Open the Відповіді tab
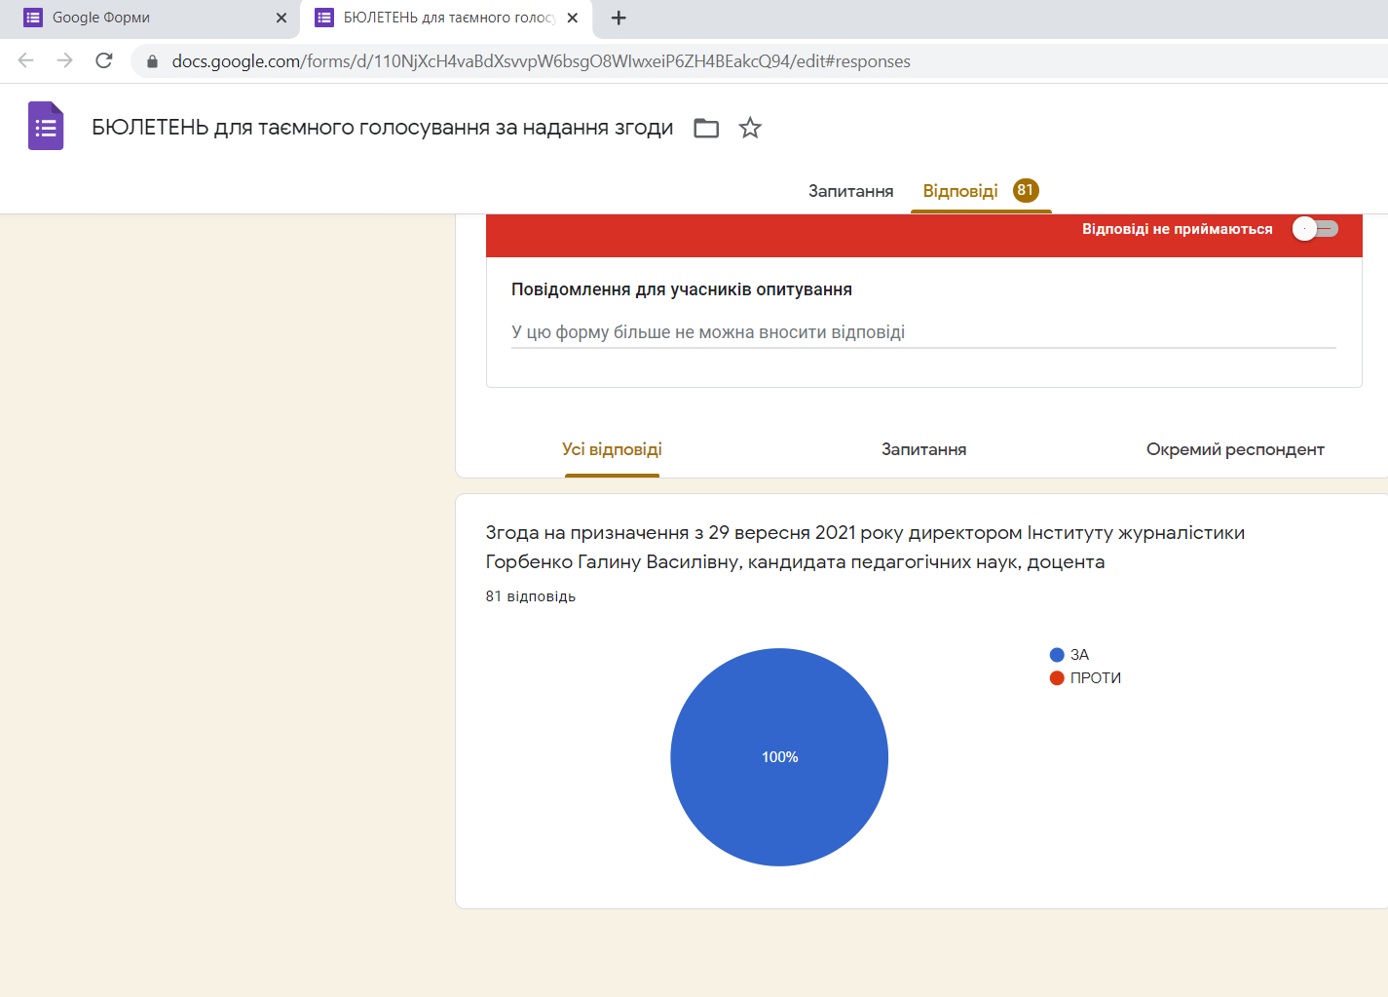The height and width of the screenshot is (997, 1388). point(960,191)
